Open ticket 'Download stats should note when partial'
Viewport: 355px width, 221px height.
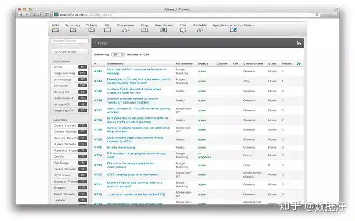coord(139,81)
